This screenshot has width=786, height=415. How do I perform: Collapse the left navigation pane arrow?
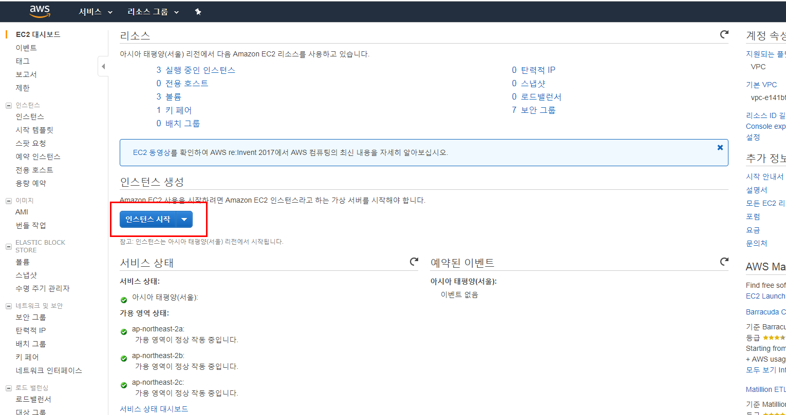103,67
